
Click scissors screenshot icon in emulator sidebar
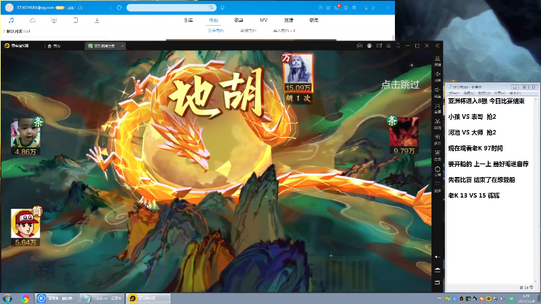pyautogui.click(x=438, y=123)
